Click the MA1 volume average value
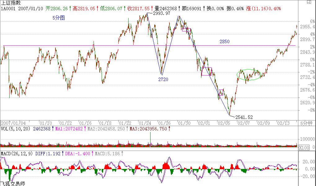 [69, 129]
